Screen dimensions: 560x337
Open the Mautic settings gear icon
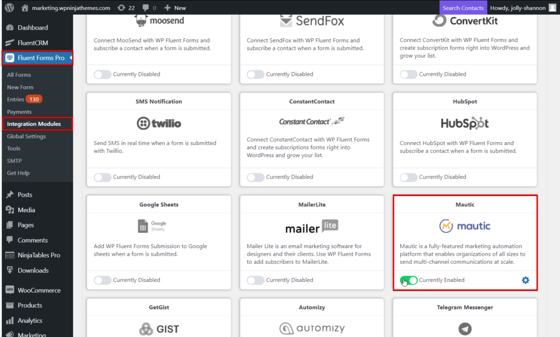[526, 280]
